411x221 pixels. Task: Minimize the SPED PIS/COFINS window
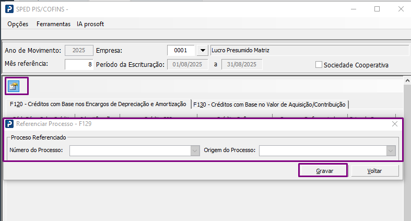click(354, 9)
